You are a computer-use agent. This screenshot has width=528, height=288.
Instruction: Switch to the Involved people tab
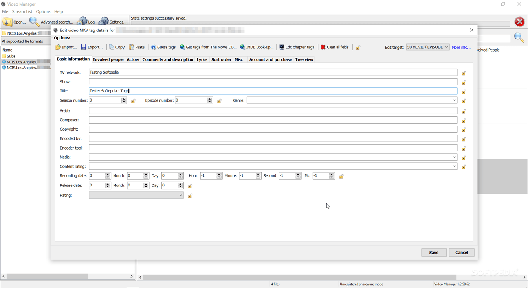click(108, 59)
